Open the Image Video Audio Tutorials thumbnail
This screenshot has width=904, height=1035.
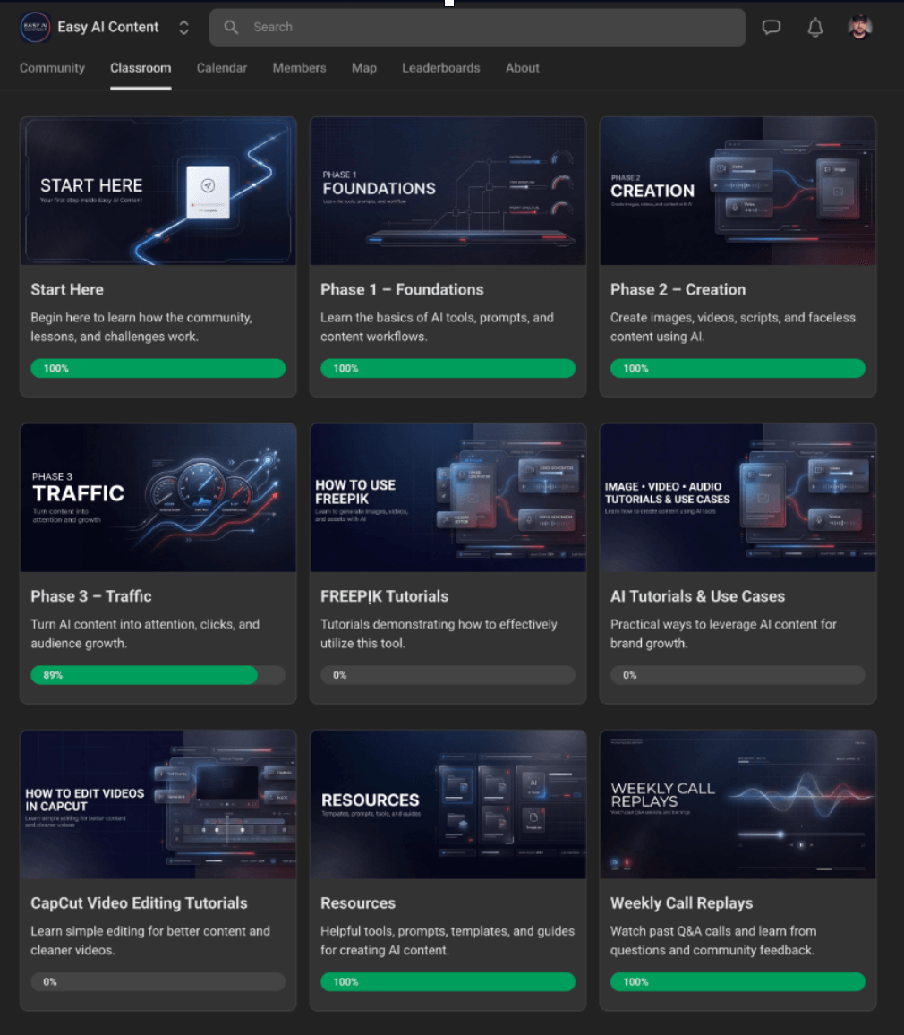point(738,498)
